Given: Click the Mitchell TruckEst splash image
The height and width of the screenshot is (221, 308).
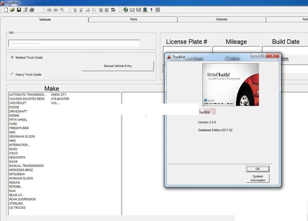Looking at the screenshot, I should pyautogui.click(x=231, y=85).
